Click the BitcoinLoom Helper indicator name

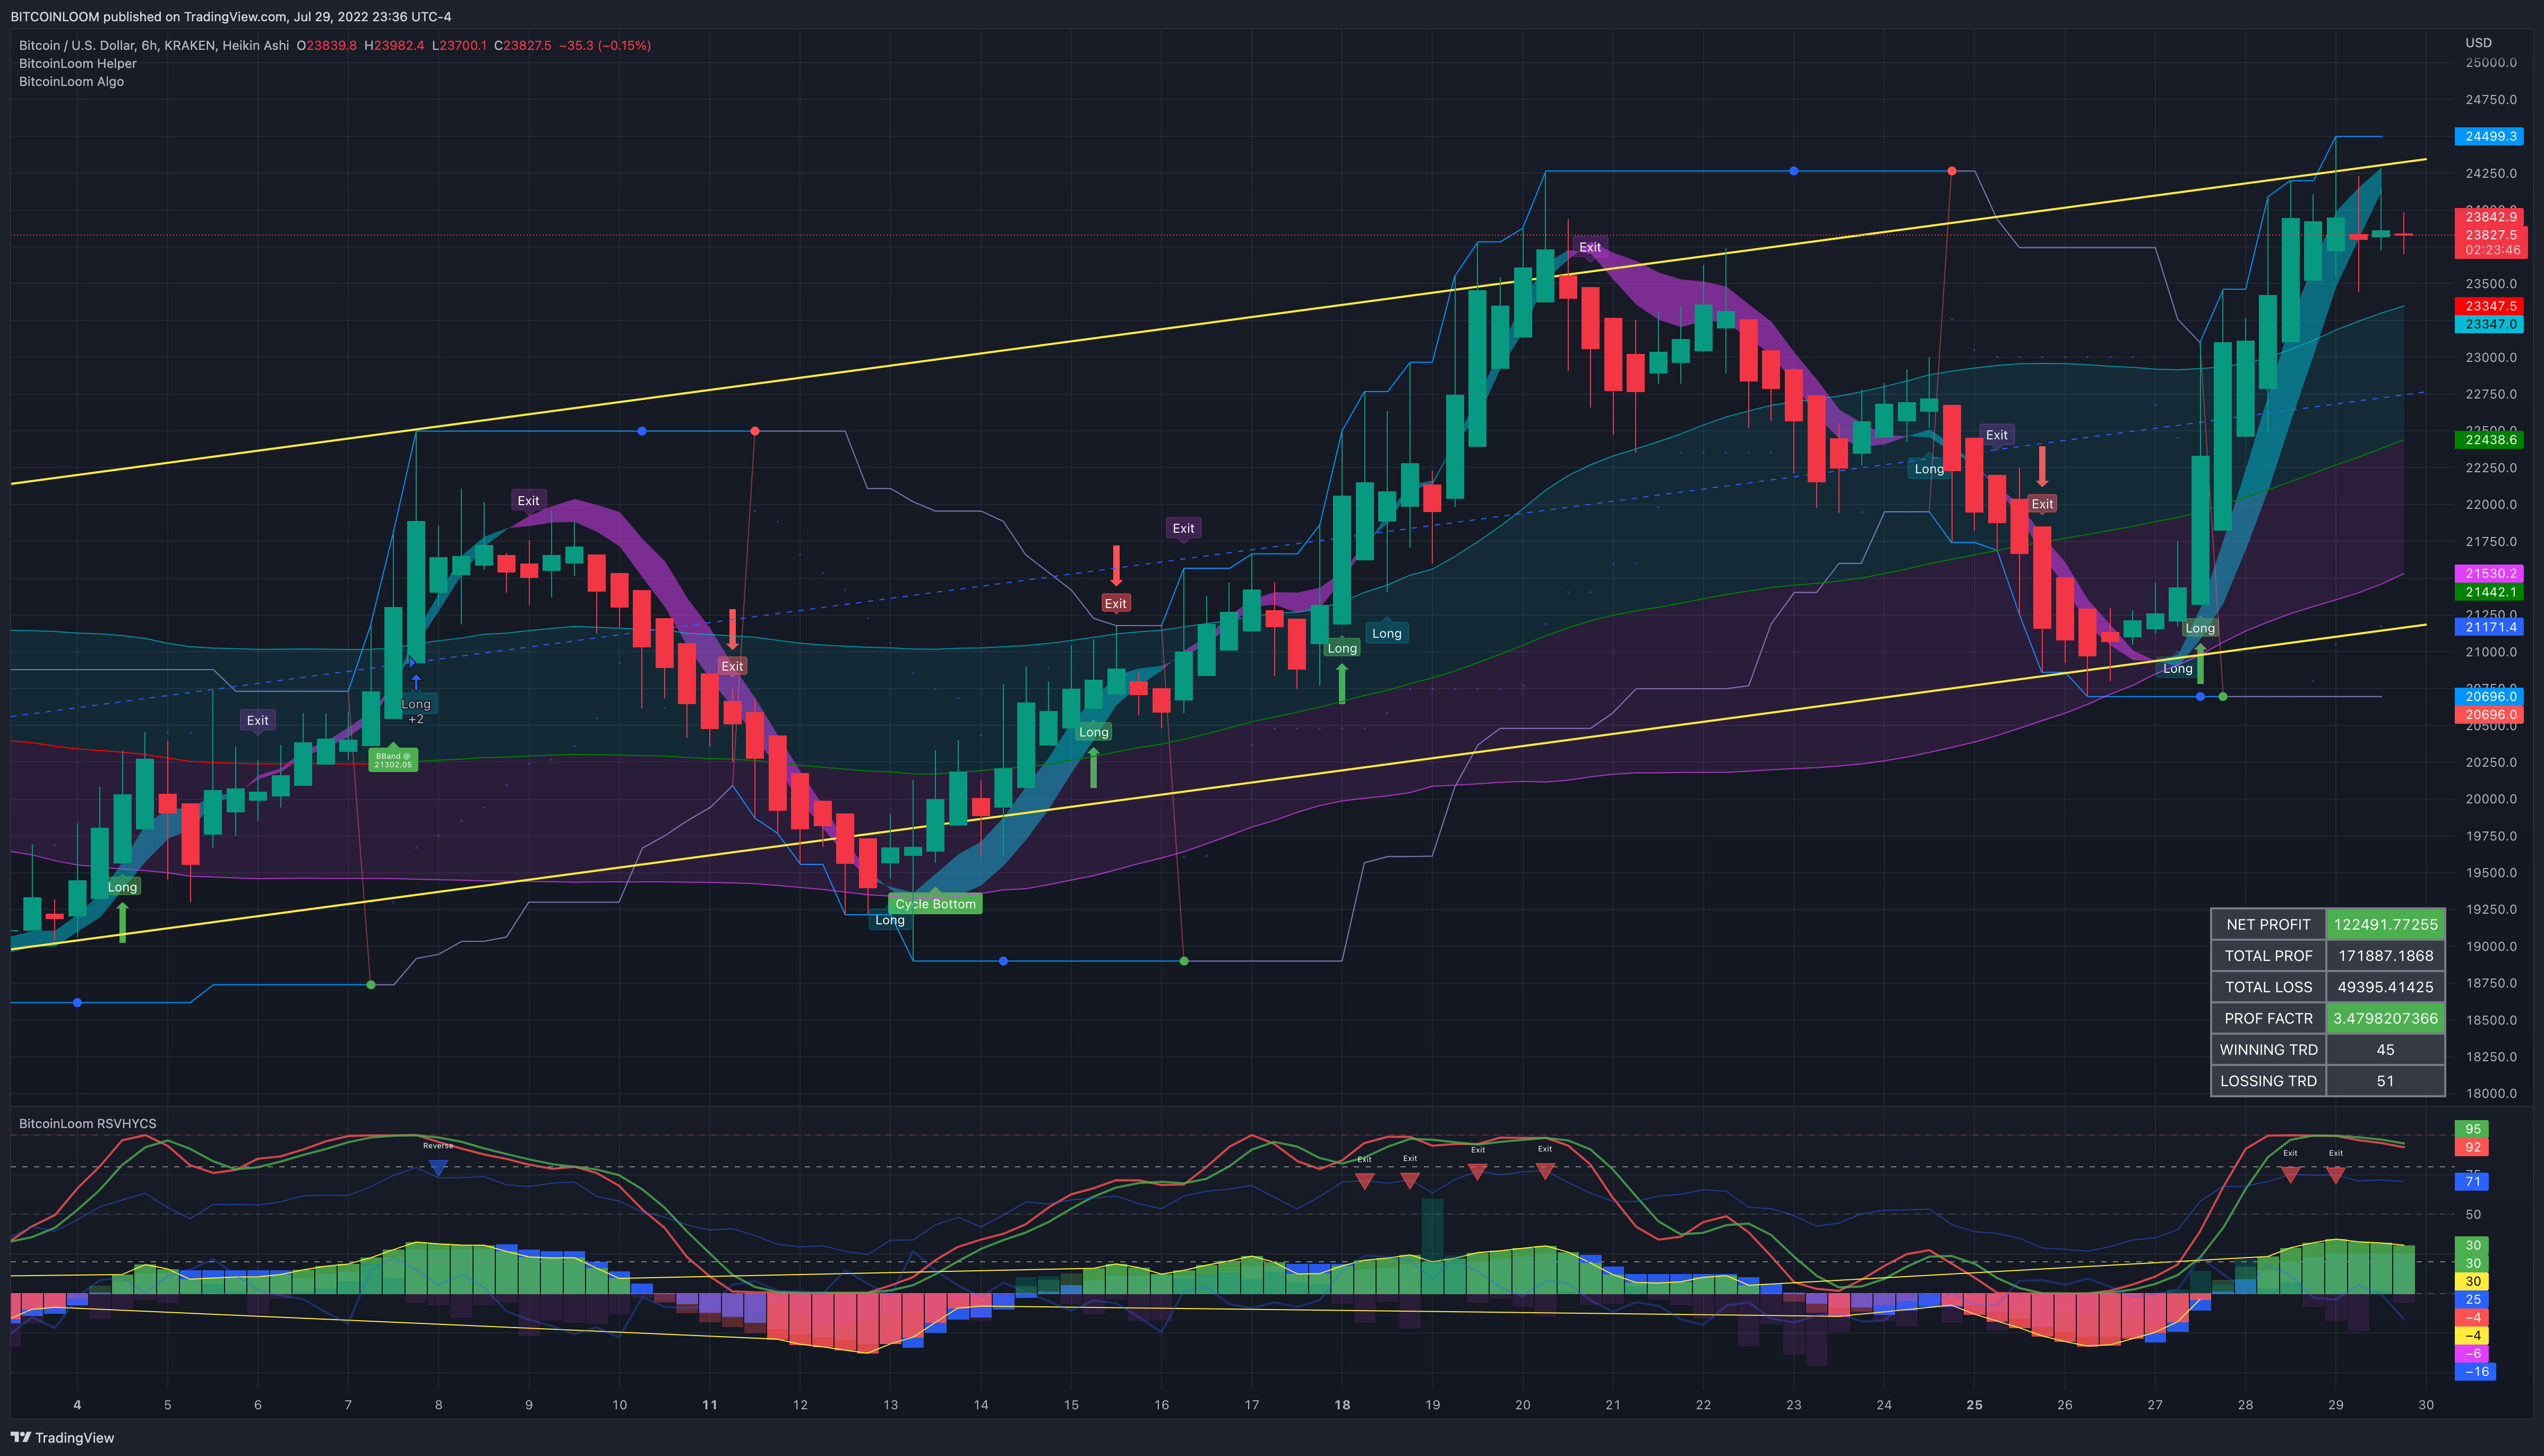click(x=78, y=63)
